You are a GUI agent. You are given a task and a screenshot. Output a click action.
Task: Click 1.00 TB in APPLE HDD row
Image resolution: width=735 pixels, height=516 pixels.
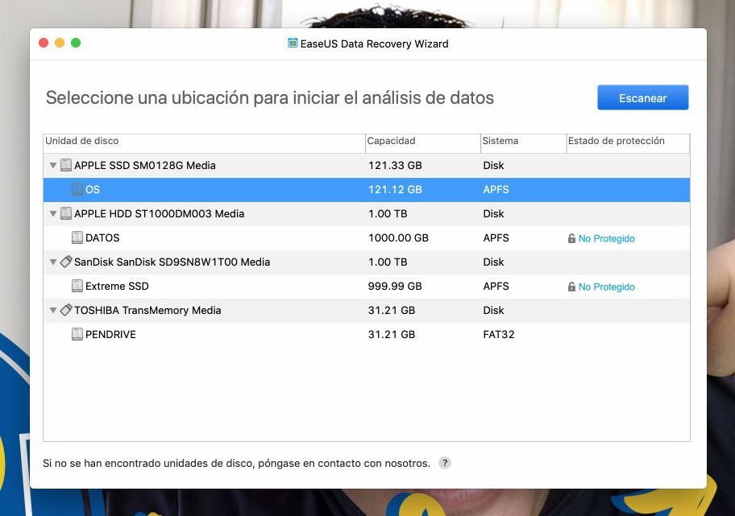coord(388,213)
